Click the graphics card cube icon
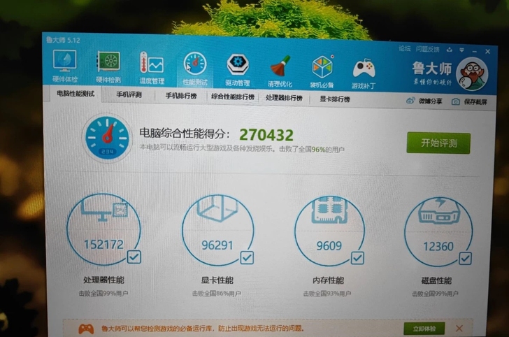 click(x=217, y=208)
